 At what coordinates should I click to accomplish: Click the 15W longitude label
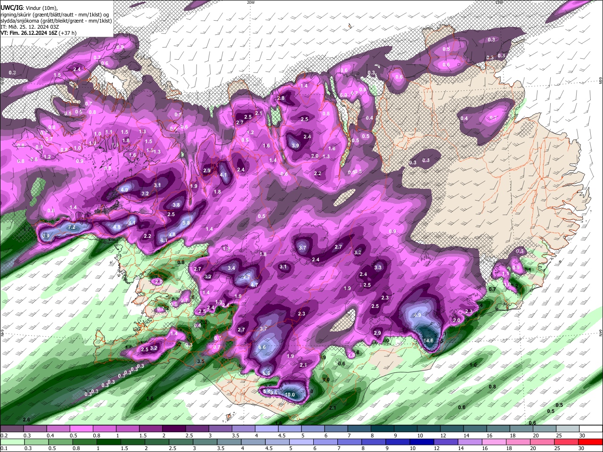[499, 2]
